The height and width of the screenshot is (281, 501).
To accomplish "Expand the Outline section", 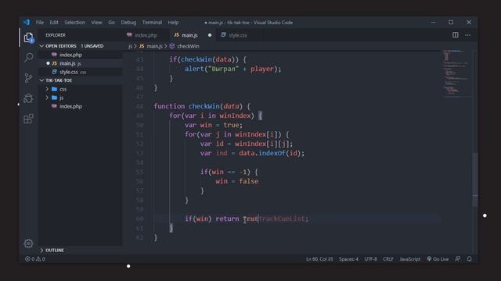I will (54, 250).
